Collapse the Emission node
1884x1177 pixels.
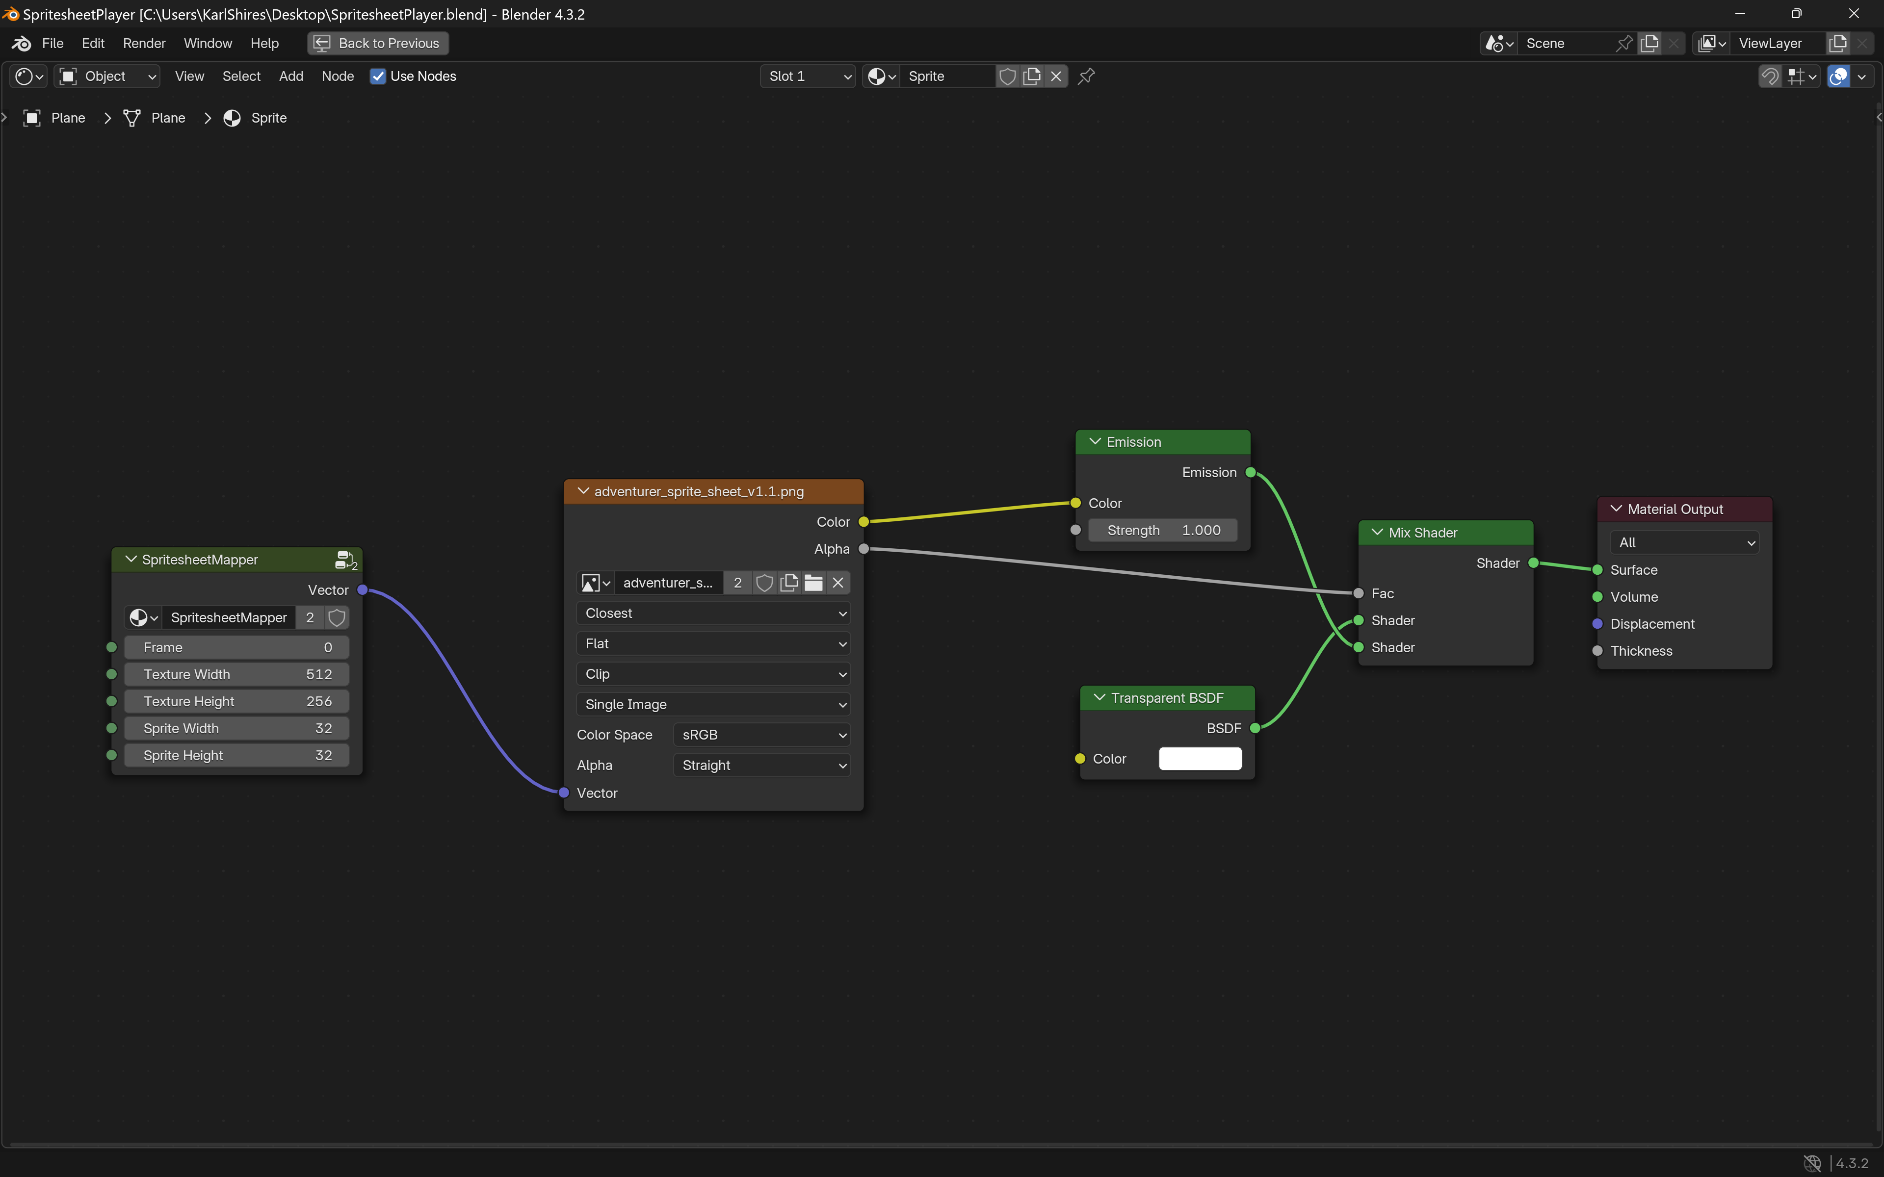click(1095, 442)
